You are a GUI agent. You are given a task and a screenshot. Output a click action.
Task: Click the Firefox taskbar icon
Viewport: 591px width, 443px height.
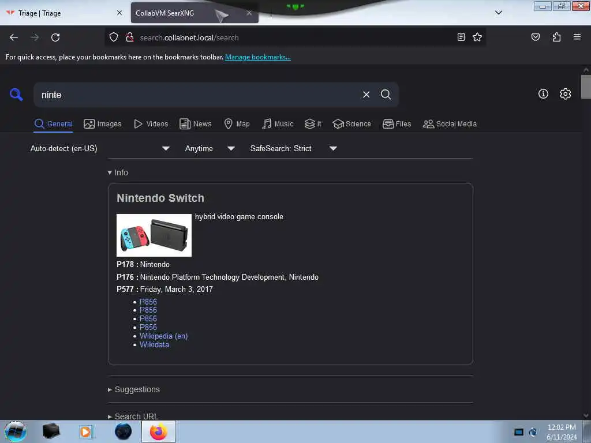click(x=159, y=431)
